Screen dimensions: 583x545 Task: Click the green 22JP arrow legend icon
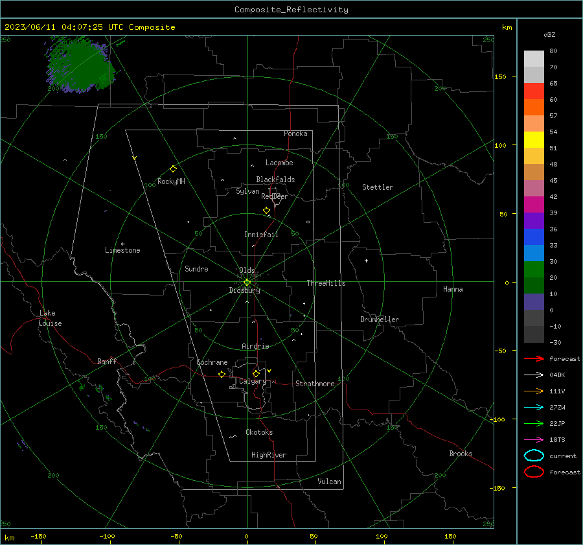pyautogui.click(x=534, y=423)
